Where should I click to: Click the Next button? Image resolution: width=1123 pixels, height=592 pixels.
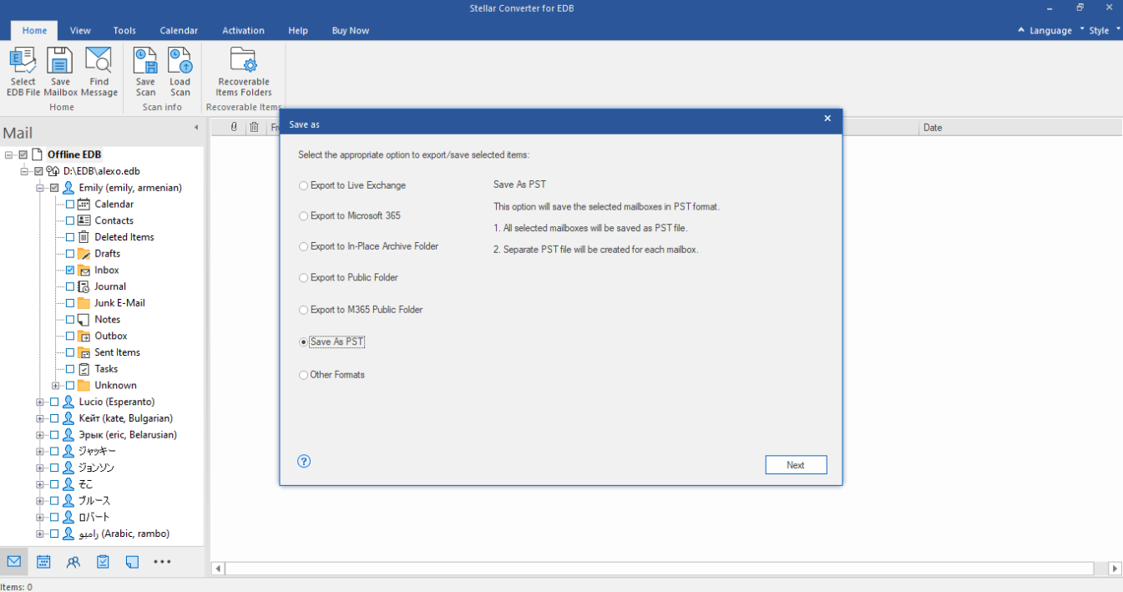click(796, 465)
